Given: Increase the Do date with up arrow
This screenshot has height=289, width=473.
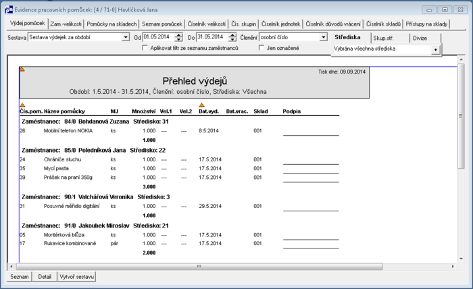Looking at the screenshot, I should click(x=232, y=35).
